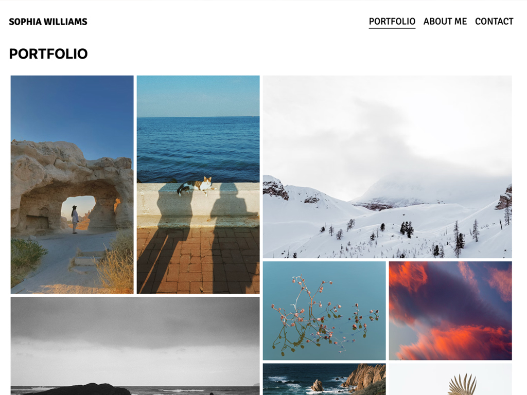Go to the About Me page
This screenshot has width=527, height=395.
[x=445, y=22]
